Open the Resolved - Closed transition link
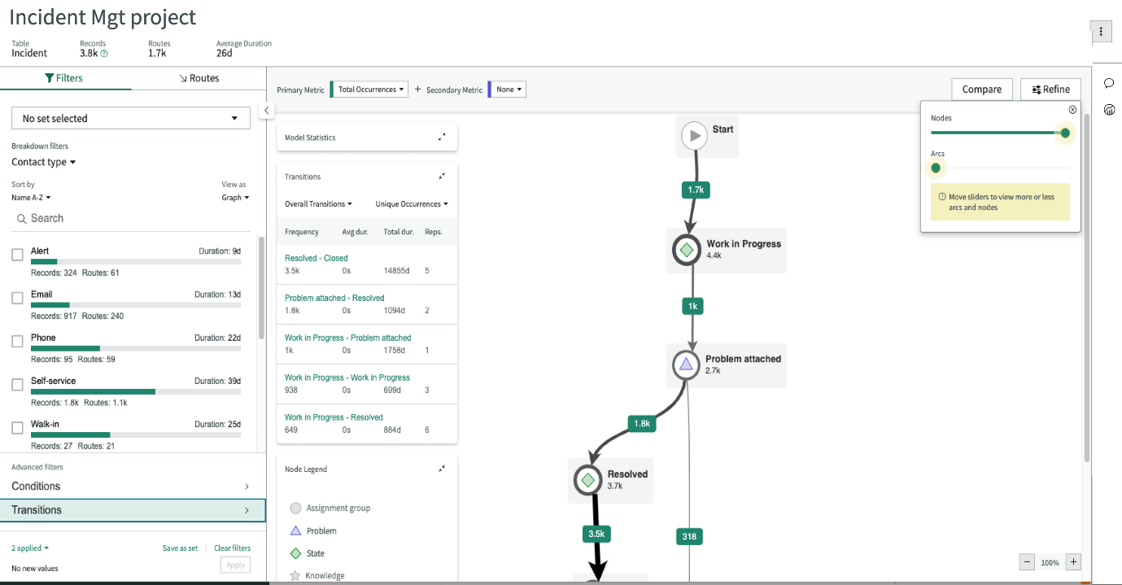Screen dimensions: 1122x585 [x=316, y=257]
